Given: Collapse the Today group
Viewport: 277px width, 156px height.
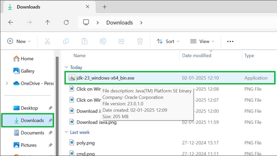Looking at the screenshot, I should tap(66, 67).
